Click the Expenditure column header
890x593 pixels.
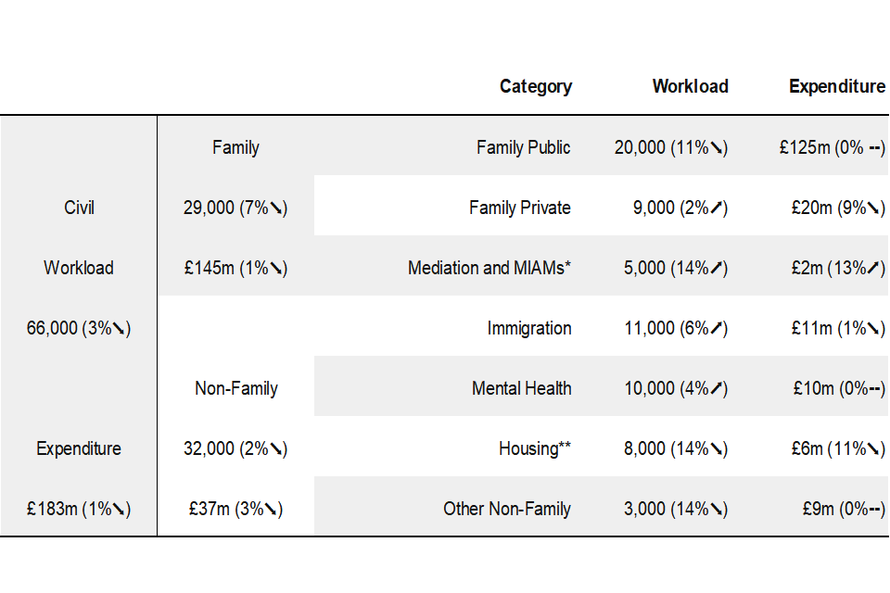point(837,87)
